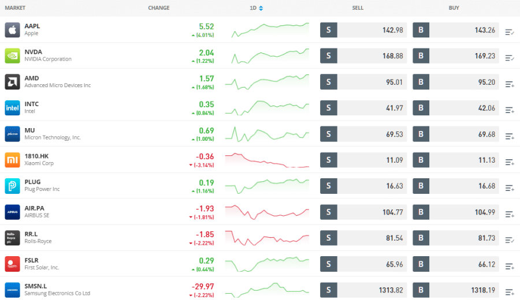Screen dimensions: 520x300
Task: Add FSLR to watchlist via list icon
Action: pos(510,266)
